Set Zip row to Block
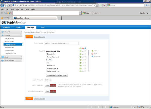The height and width of the screenshot is (109, 151). point(83,63)
